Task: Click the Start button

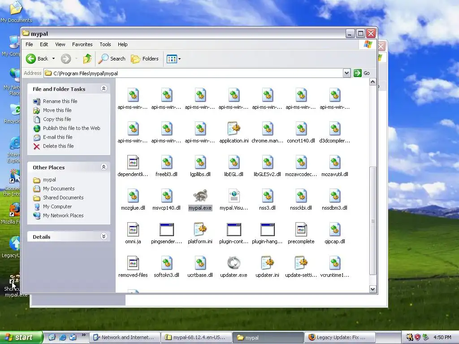Action: [x=21, y=337]
